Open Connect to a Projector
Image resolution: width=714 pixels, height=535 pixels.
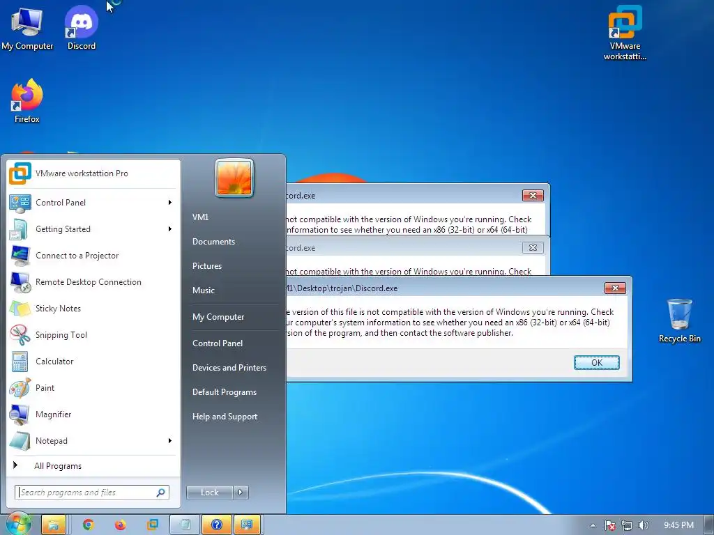93,256
